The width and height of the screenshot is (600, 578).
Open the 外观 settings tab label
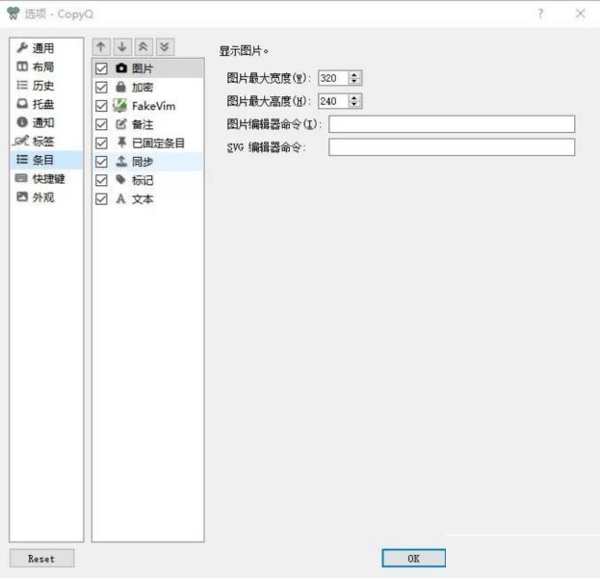[43, 197]
